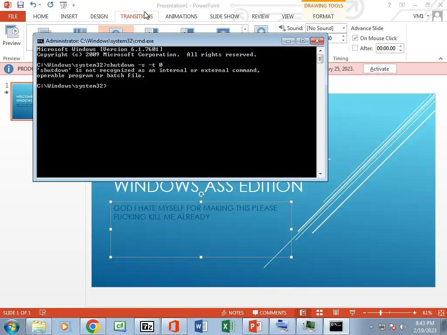Click the command prompt scrollbar down arrow
The height and width of the screenshot is (335, 447).
click(x=320, y=174)
